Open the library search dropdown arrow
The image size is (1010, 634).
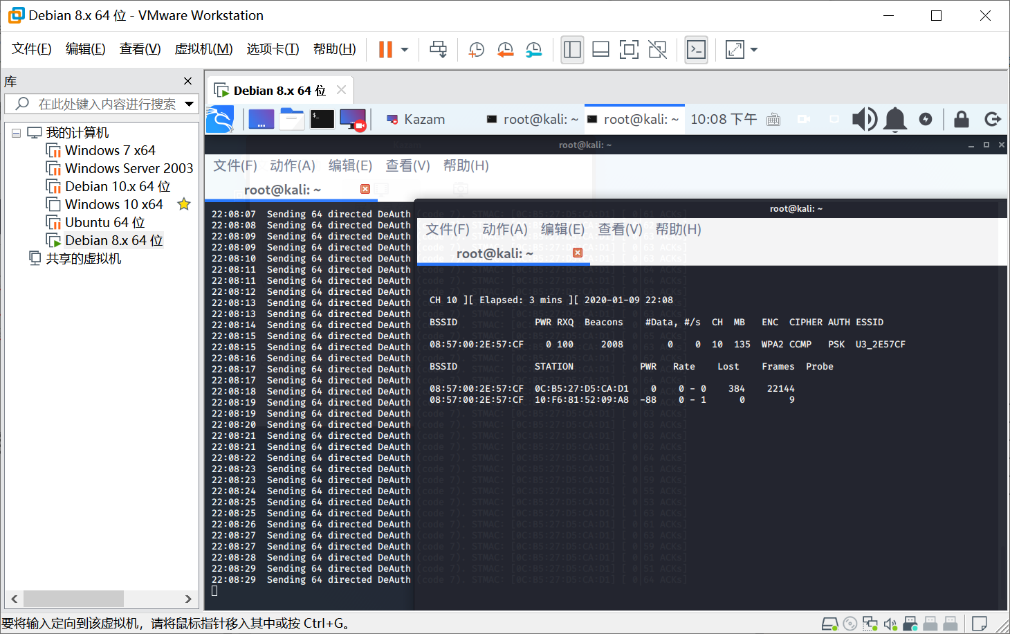(x=190, y=104)
